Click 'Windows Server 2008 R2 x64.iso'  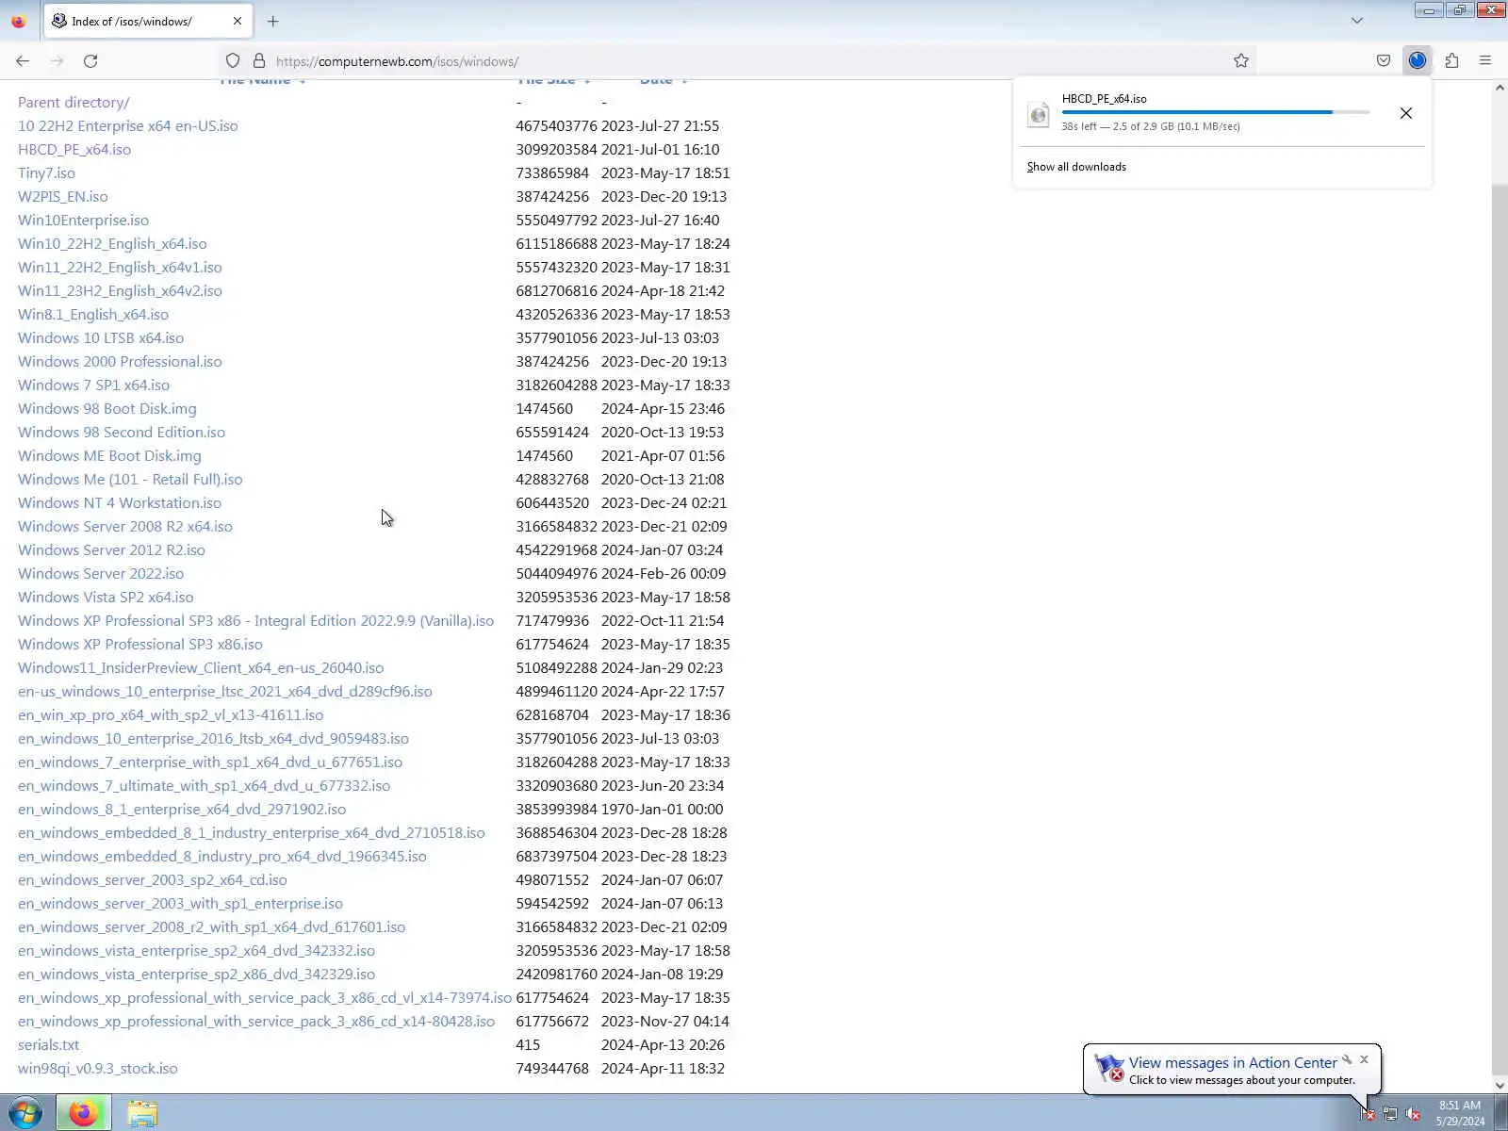coord(125,526)
